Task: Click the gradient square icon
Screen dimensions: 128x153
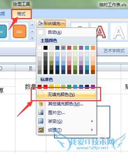Action: pos(41,121)
